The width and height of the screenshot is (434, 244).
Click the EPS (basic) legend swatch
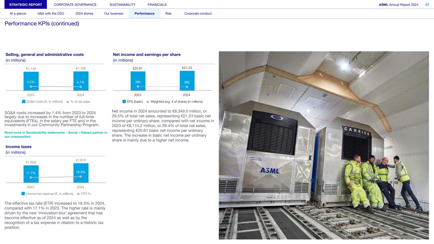pyautogui.click(x=124, y=102)
